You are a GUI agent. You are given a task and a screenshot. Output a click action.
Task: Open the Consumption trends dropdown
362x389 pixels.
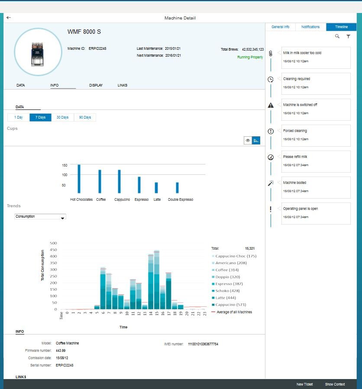pyautogui.click(x=40, y=217)
